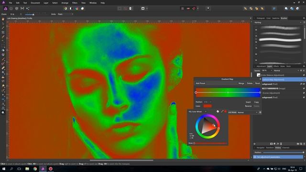Image resolution: width=306 pixels, height=172 pixels.
Task: Select the thick white brush stroke preset
Action: (280, 40)
